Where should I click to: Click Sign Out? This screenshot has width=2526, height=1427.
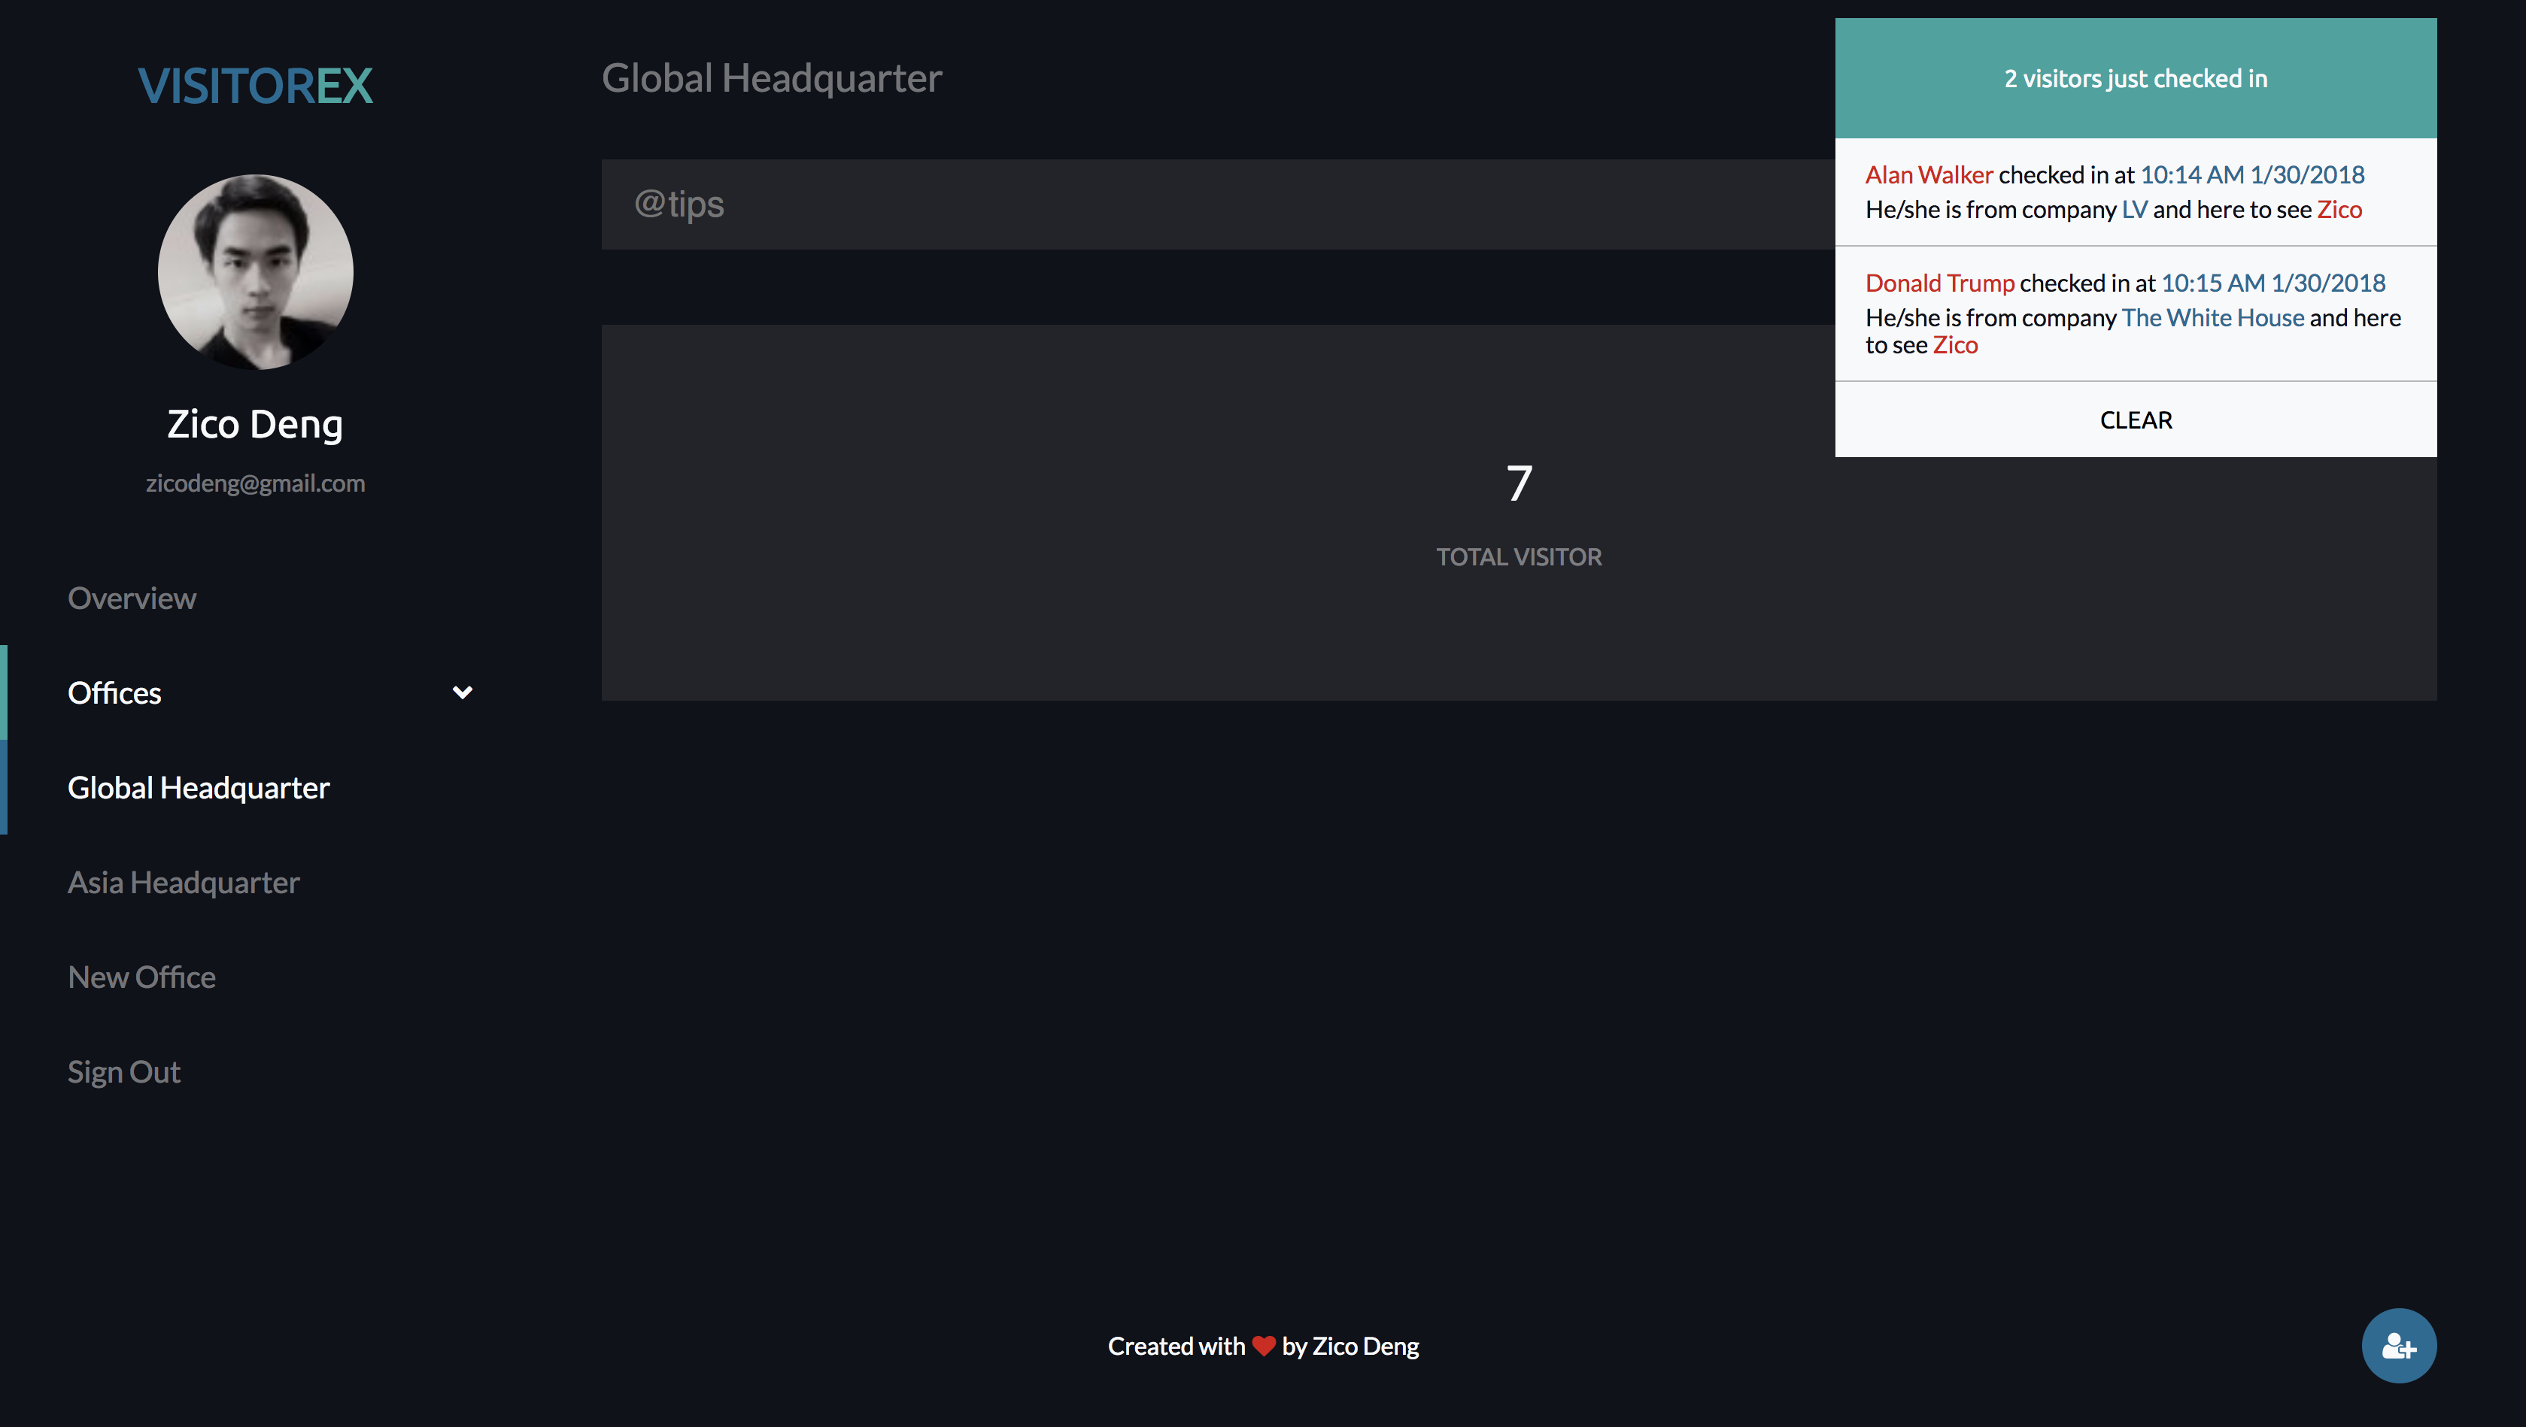[123, 1071]
